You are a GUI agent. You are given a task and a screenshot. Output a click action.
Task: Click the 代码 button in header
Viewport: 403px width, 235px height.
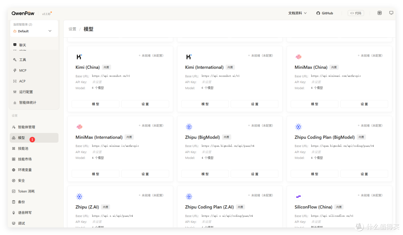click(356, 13)
